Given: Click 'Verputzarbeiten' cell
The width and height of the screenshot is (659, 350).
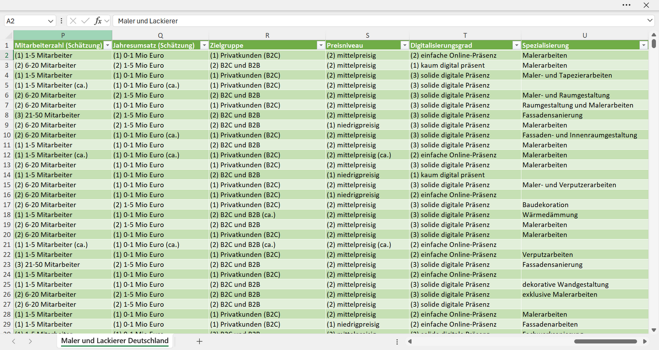Looking at the screenshot, I should coord(585,255).
